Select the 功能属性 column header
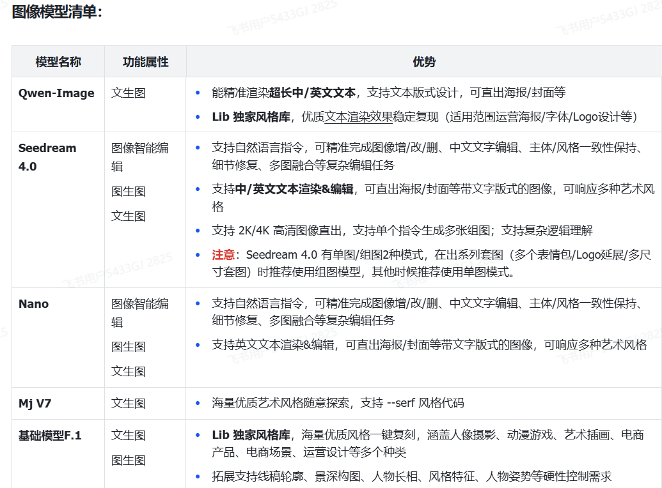This screenshot has height=488, width=662. 145,62
